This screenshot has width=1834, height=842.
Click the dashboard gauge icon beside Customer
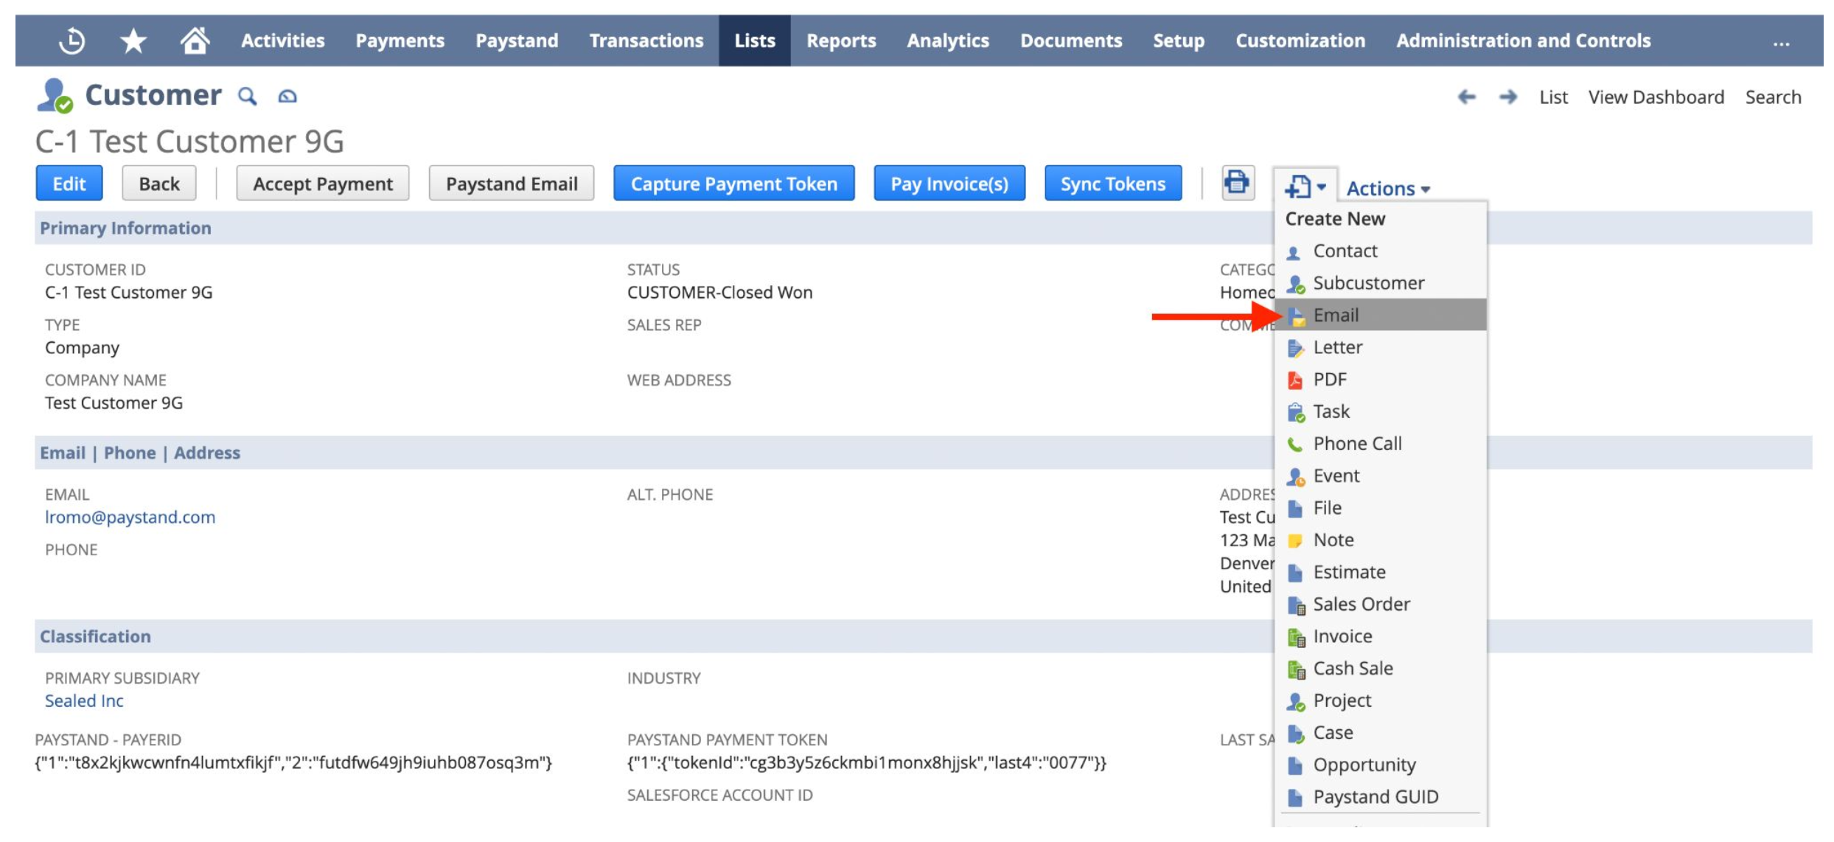coord(287,96)
